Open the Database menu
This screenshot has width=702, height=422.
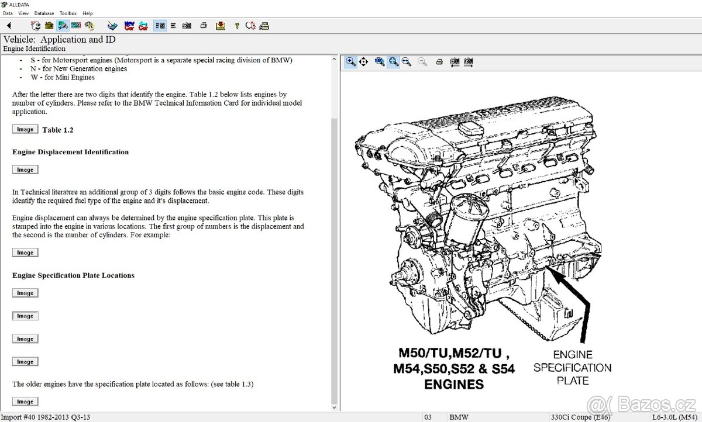coord(44,13)
